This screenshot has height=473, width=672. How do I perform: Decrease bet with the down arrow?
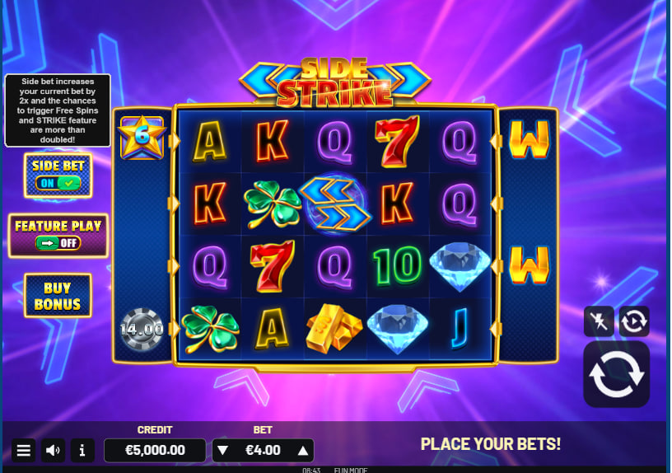(222, 450)
